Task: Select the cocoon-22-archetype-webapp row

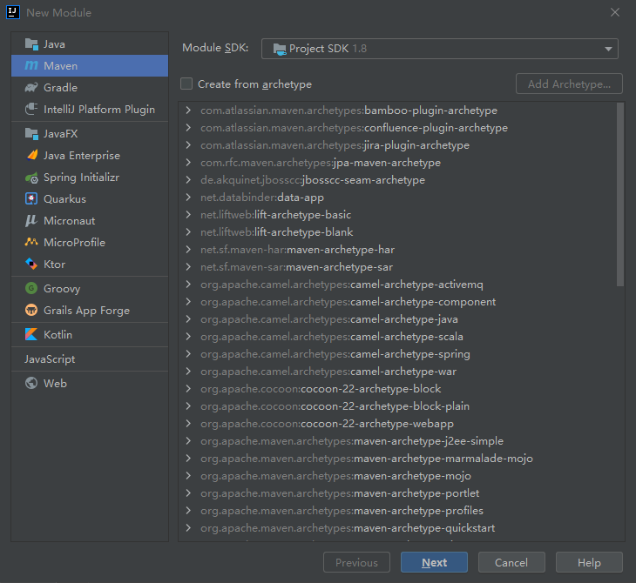Action: tap(327, 424)
